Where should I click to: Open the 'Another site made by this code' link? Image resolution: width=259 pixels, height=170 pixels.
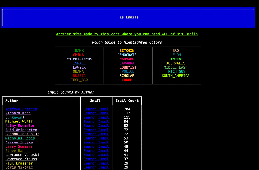coord(127,34)
